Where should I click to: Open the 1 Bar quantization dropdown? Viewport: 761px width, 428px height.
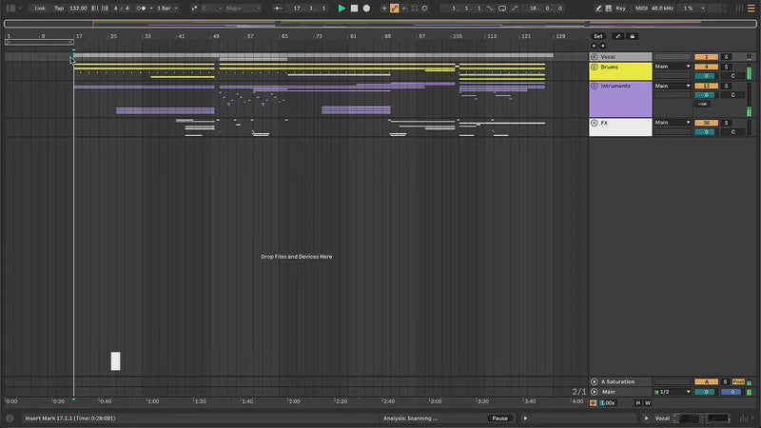tap(169, 8)
